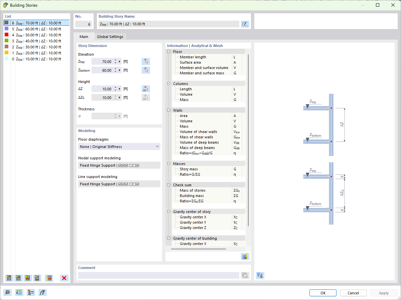401x300 pixels.
Task: Open the arrow menu beside Ztop value
Action: pyautogui.click(x=120, y=62)
